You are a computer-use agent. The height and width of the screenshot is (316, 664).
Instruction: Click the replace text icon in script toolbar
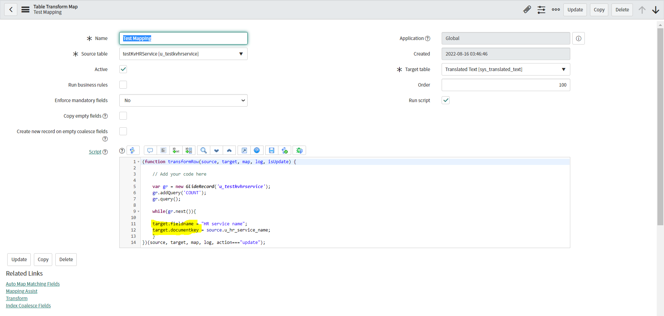[x=176, y=150]
